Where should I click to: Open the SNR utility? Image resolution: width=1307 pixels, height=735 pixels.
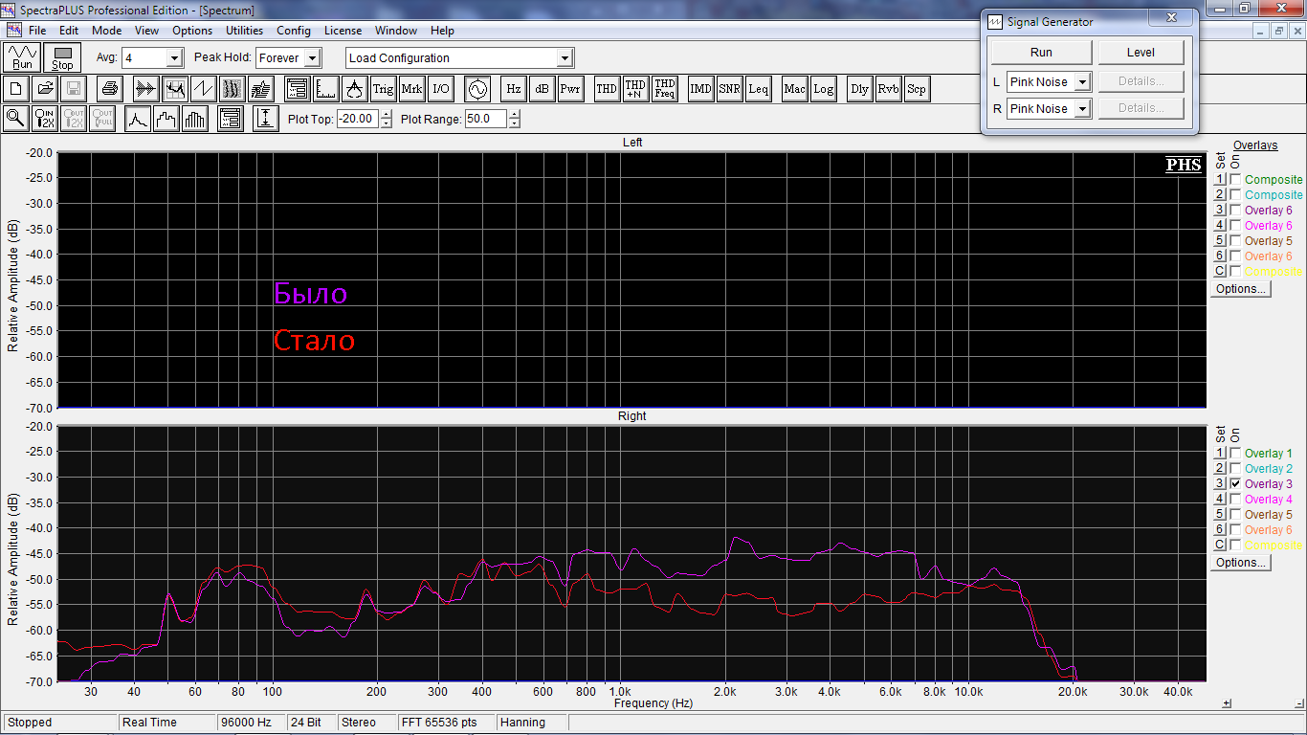[x=730, y=89]
